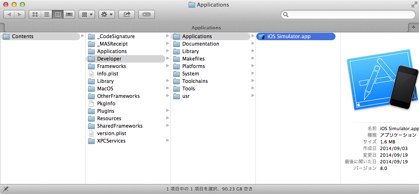Click the XPCServices folder icon
The image size is (419, 194).
tap(91, 141)
